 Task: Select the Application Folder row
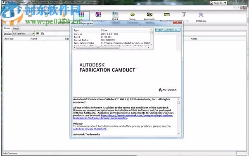[112, 43]
